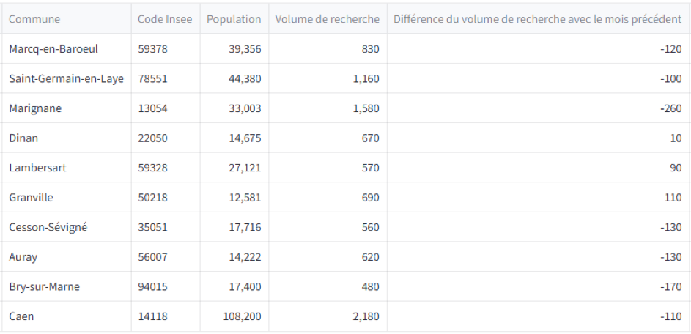
Task: Click the Population column header
Action: coord(234,19)
